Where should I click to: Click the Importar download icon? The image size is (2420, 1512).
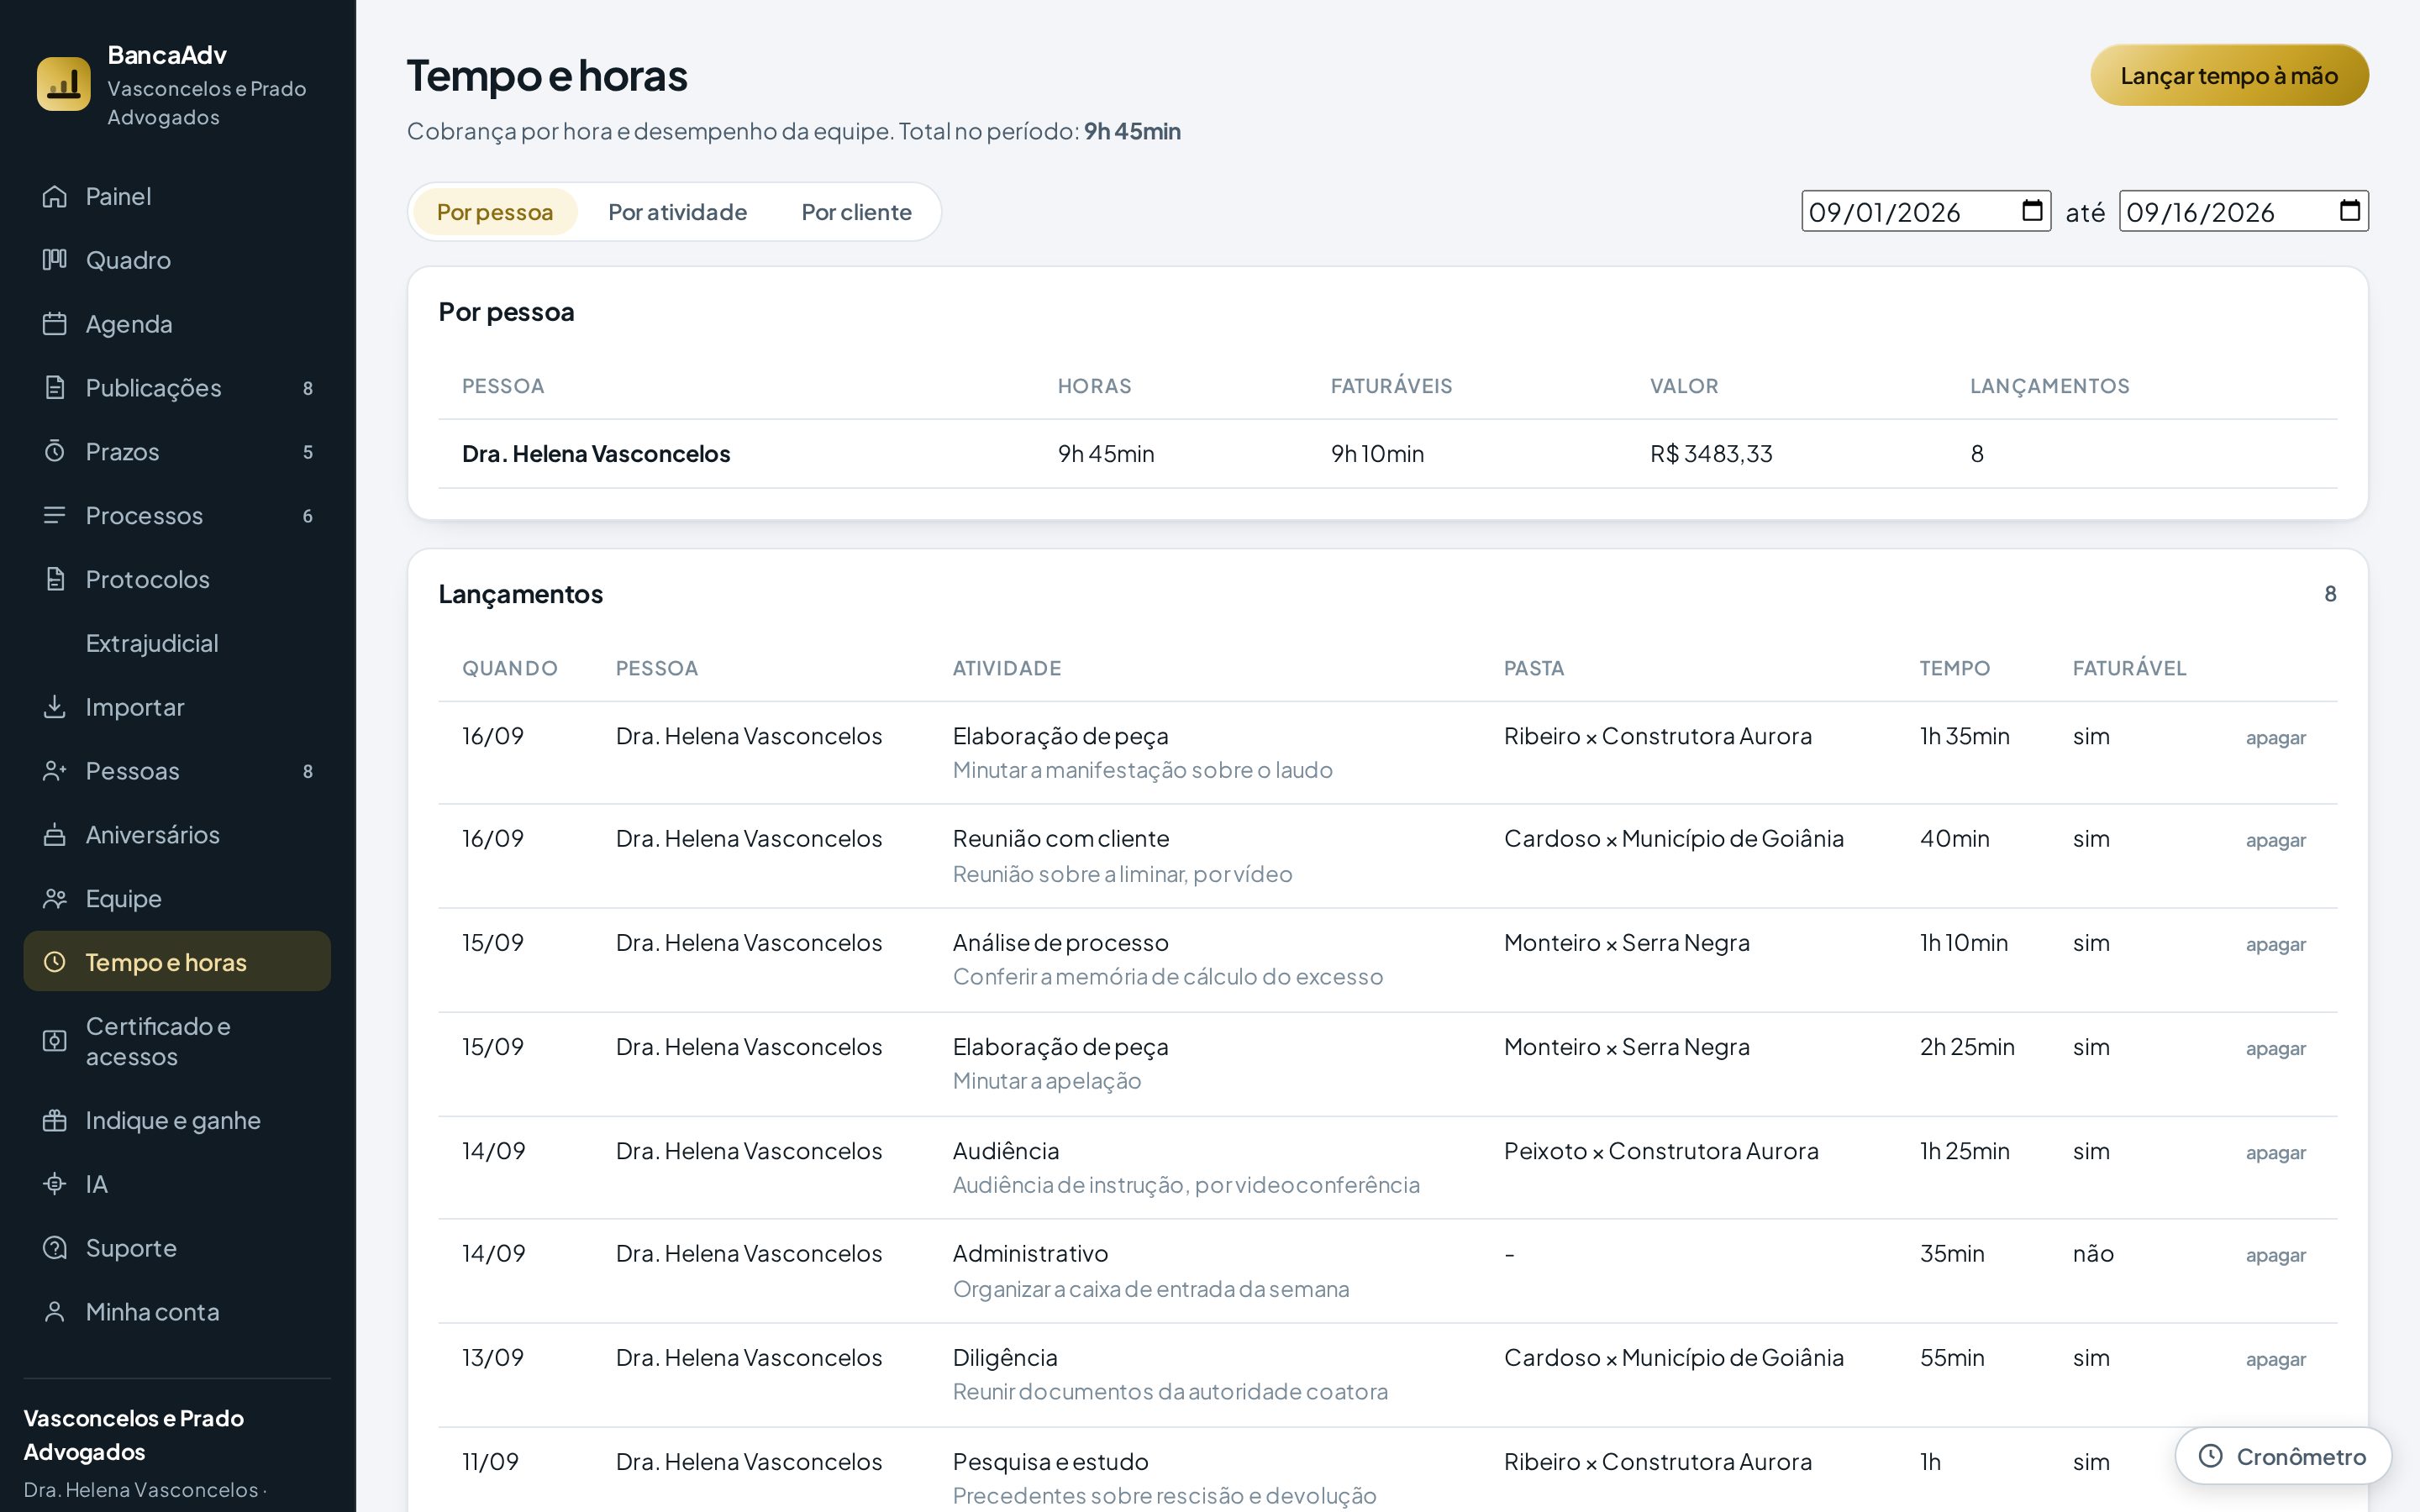pos(55,707)
